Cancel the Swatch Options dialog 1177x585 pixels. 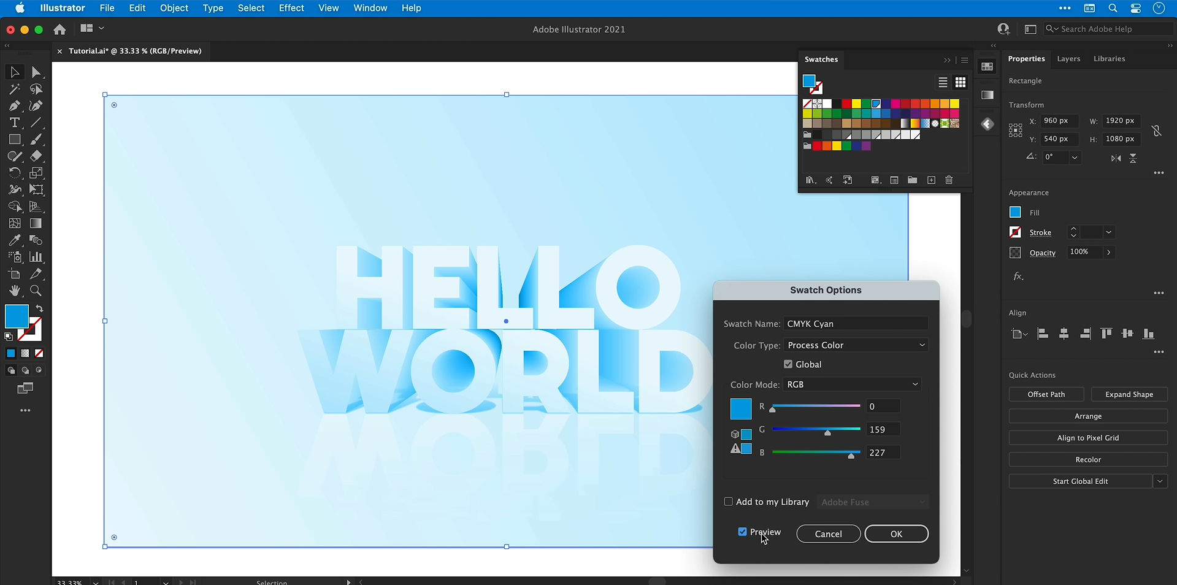tap(828, 534)
